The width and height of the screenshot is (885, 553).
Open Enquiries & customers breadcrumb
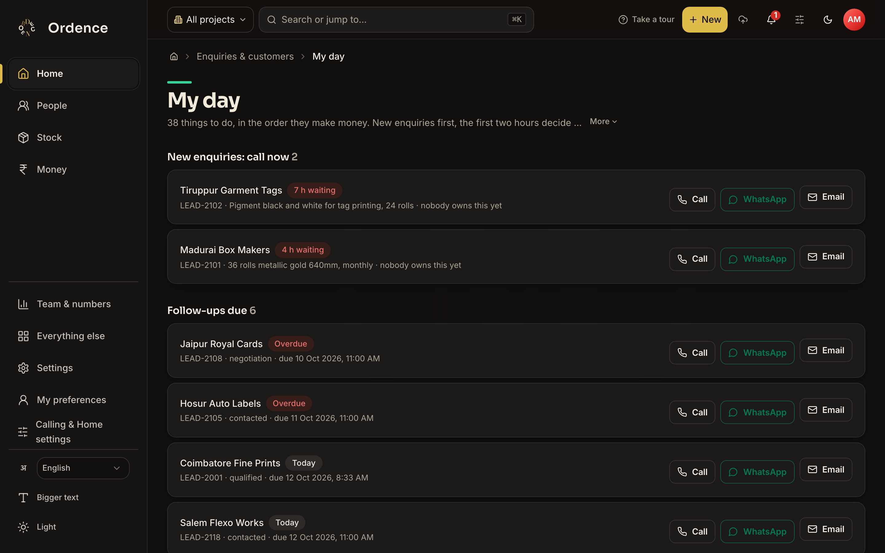245,56
